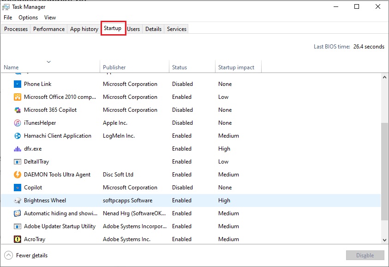Select the Microsoft 365 Copilot name

[50, 110]
